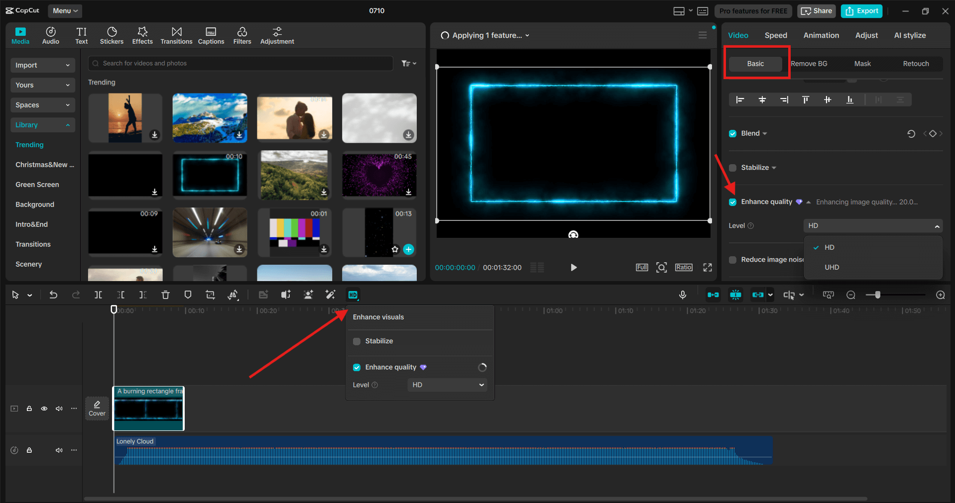The image size is (955, 503).
Task: Click the Export button
Action: click(861, 11)
